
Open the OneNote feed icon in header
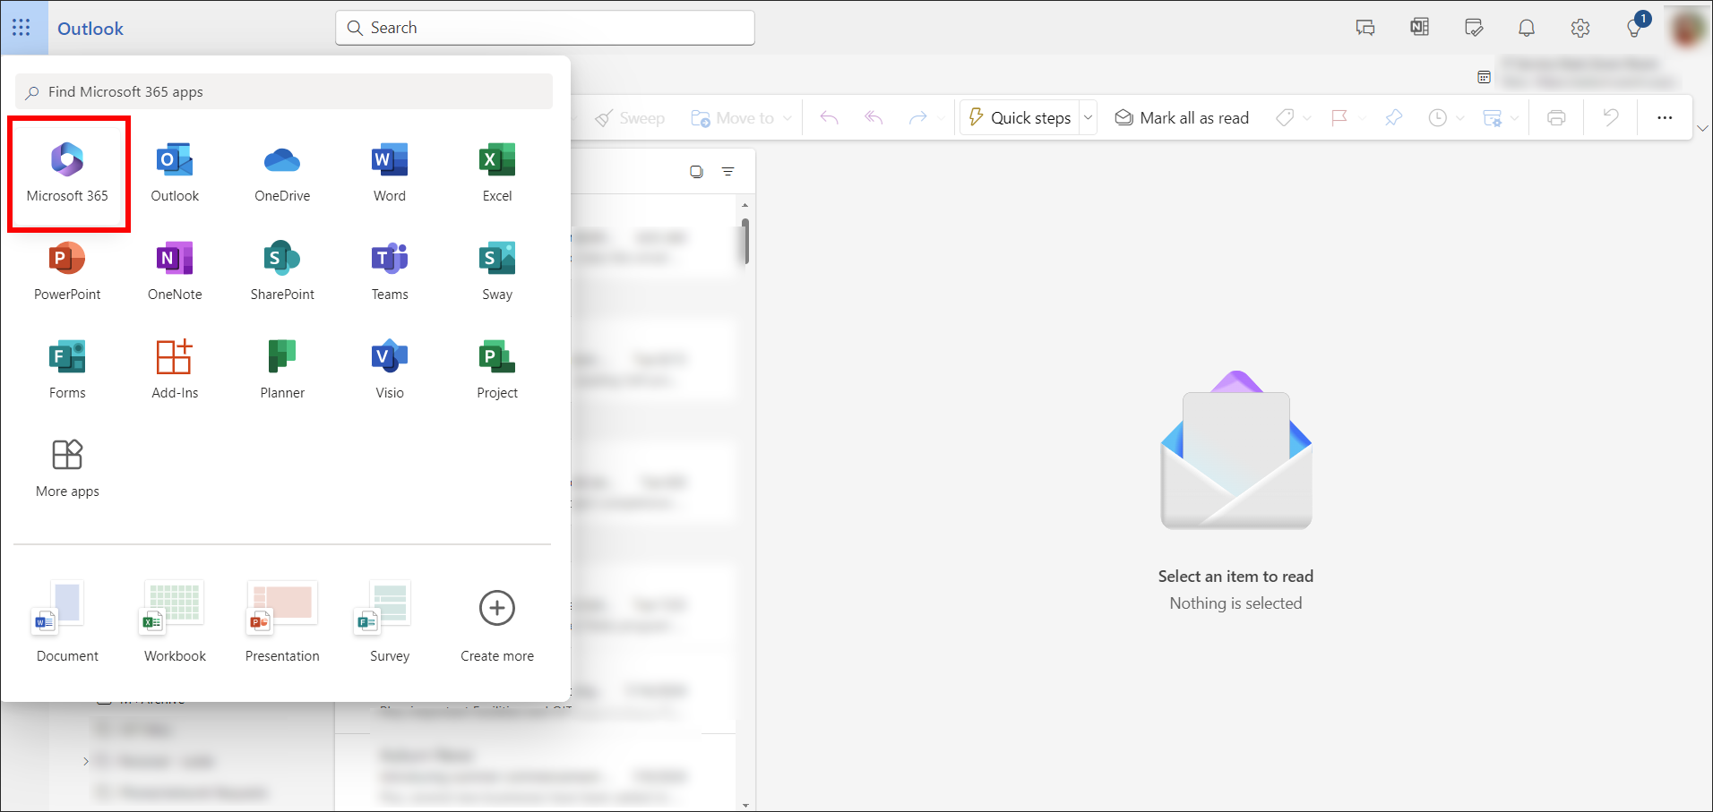(x=1419, y=28)
